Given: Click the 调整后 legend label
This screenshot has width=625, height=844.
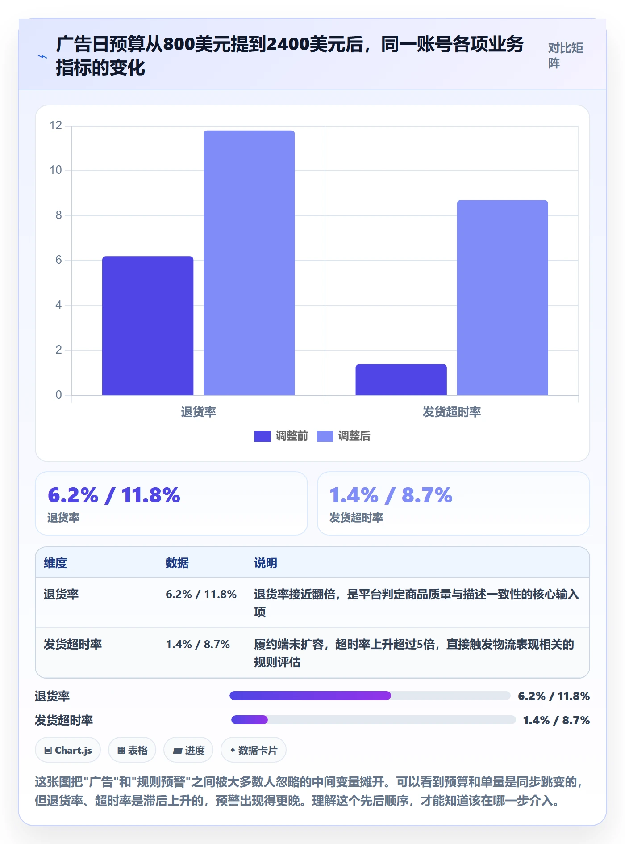Looking at the screenshot, I should click(354, 436).
